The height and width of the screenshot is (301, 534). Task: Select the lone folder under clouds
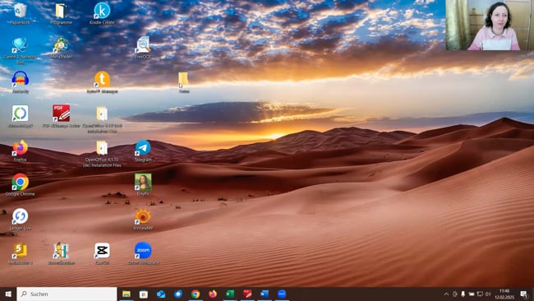(x=183, y=81)
